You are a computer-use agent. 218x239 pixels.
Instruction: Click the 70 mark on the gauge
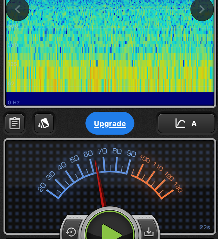point(102,151)
